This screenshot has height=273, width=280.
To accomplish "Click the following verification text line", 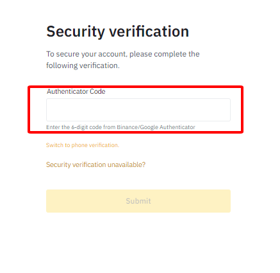I will click(83, 66).
